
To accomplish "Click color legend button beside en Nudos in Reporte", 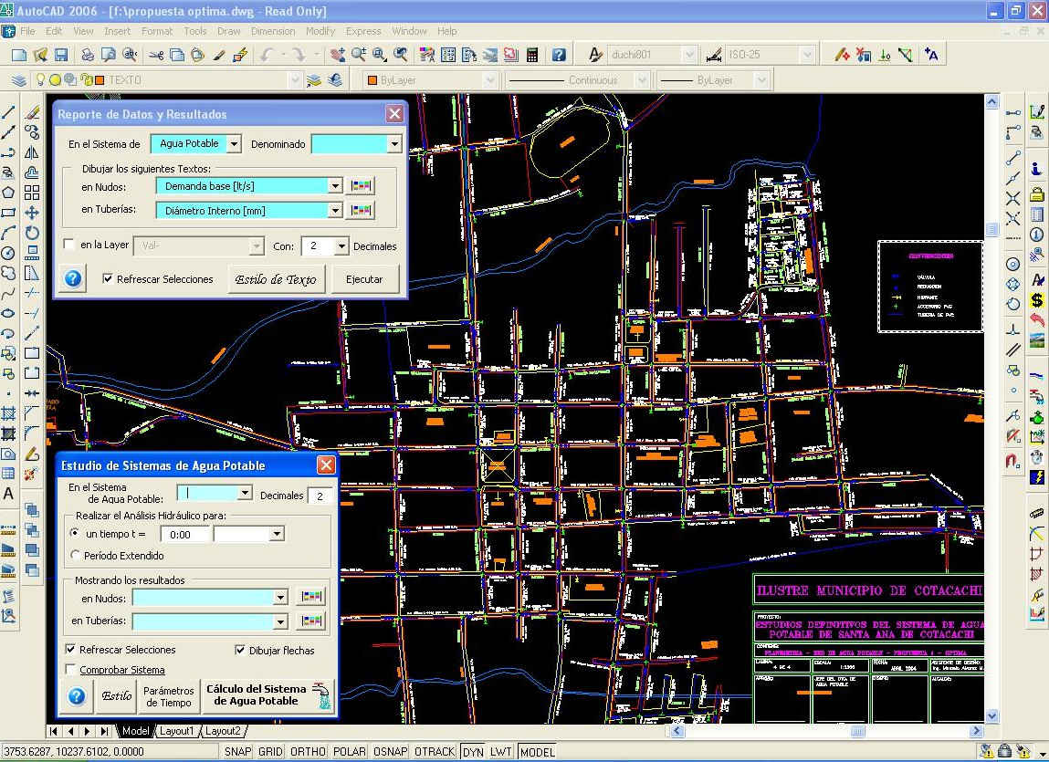I will point(362,186).
